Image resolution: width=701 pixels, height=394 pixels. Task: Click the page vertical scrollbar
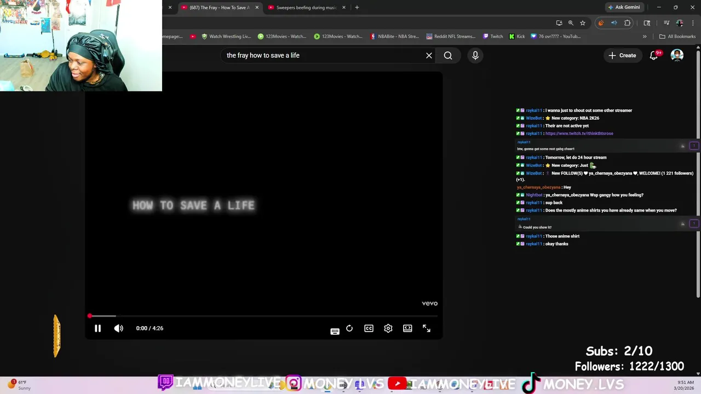[x=698, y=175]
